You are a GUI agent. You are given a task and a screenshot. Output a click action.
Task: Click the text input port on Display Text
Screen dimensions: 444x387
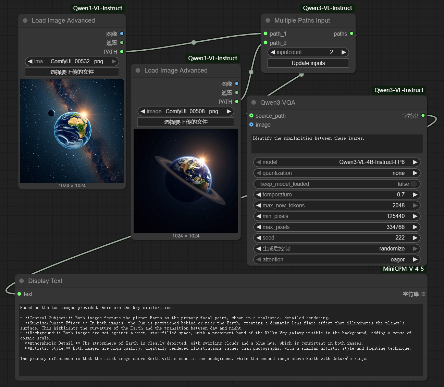[x=19, y=294]
